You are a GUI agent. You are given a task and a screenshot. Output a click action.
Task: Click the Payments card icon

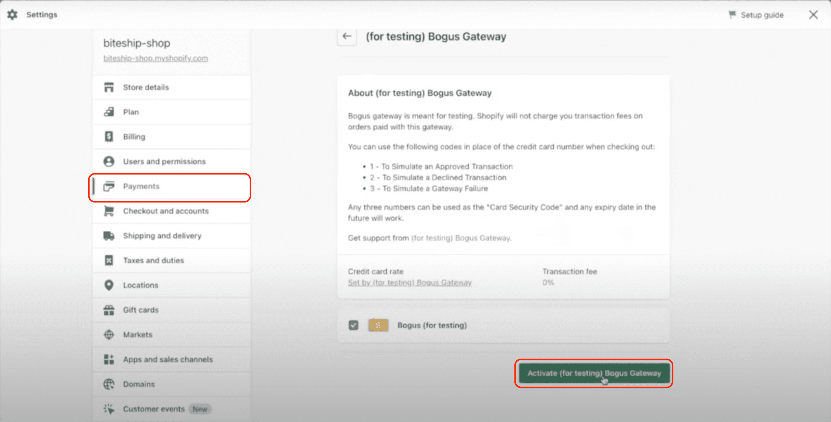tap(109, 186)
